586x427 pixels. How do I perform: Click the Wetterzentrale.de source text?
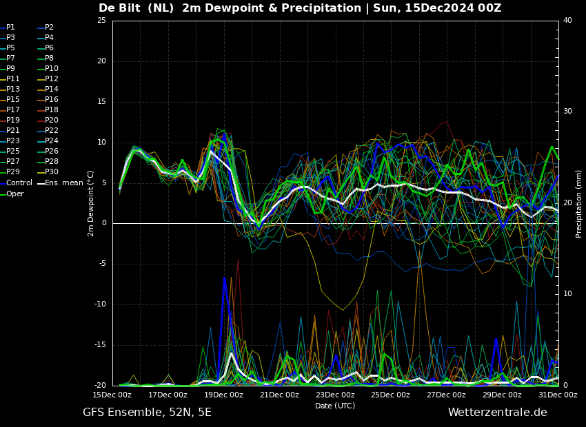click(498, 413)
